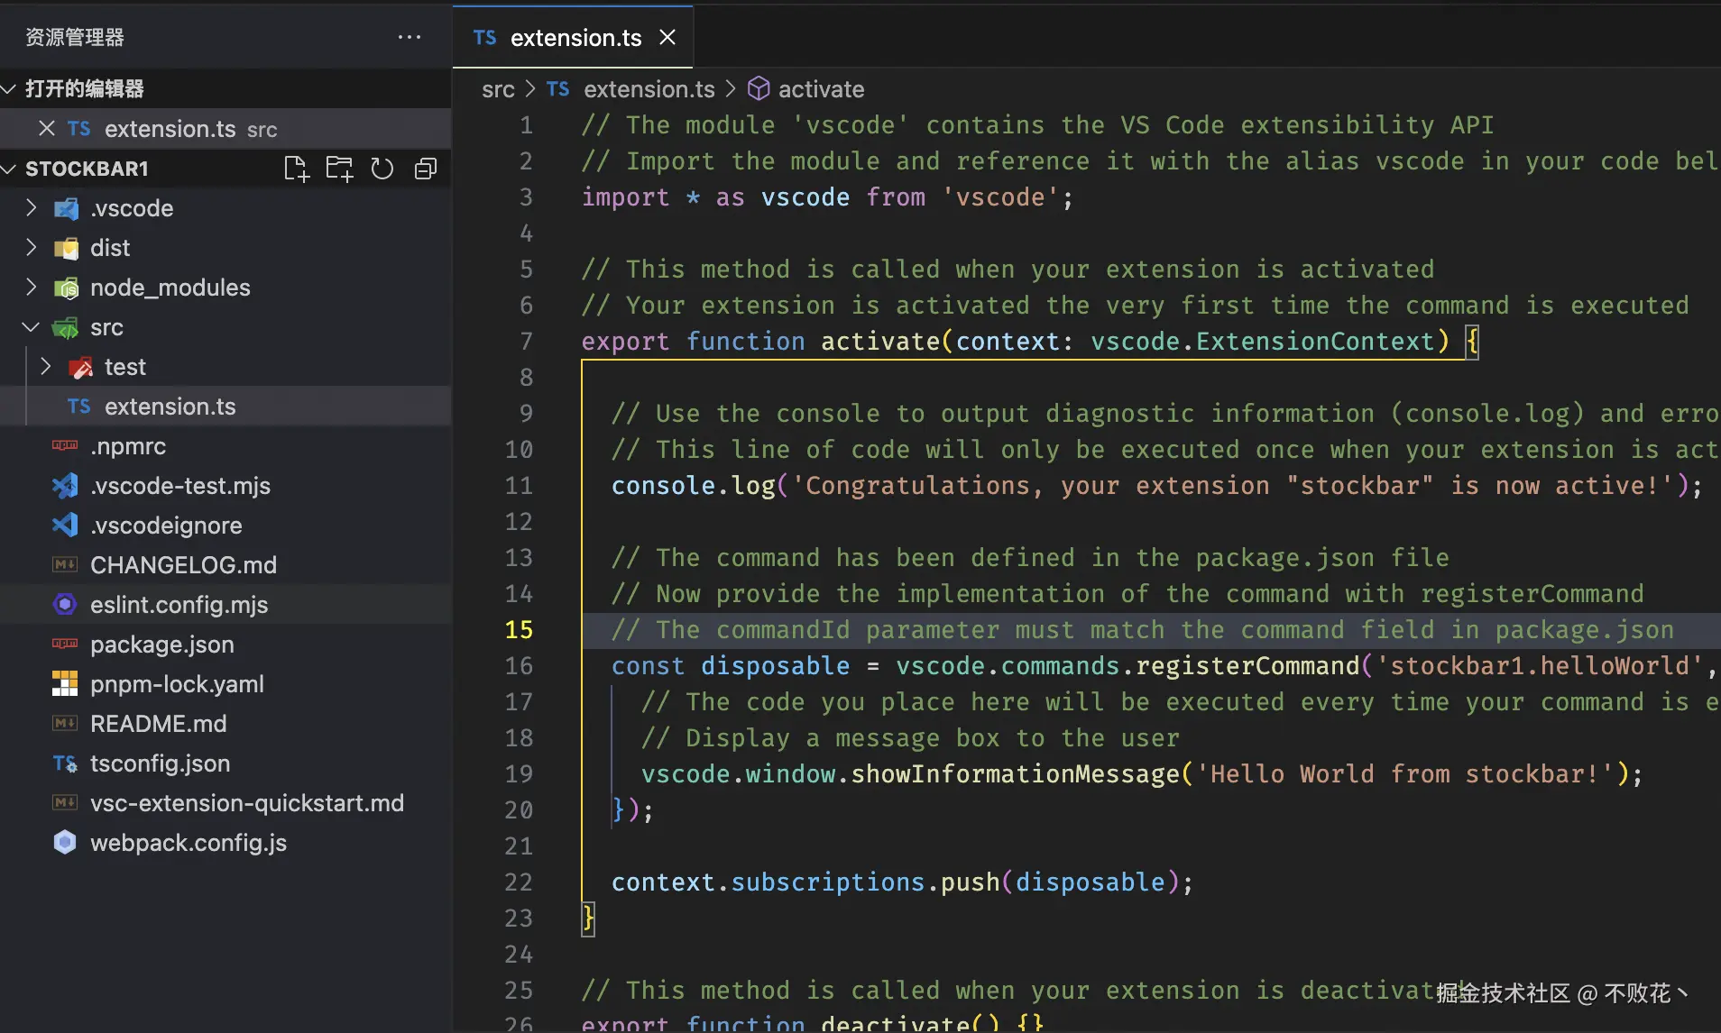This screenshot has height=1033, width=1721.
Task: Click the TypeScript icon on the extension.ts tab
Action: coord(485,38)
